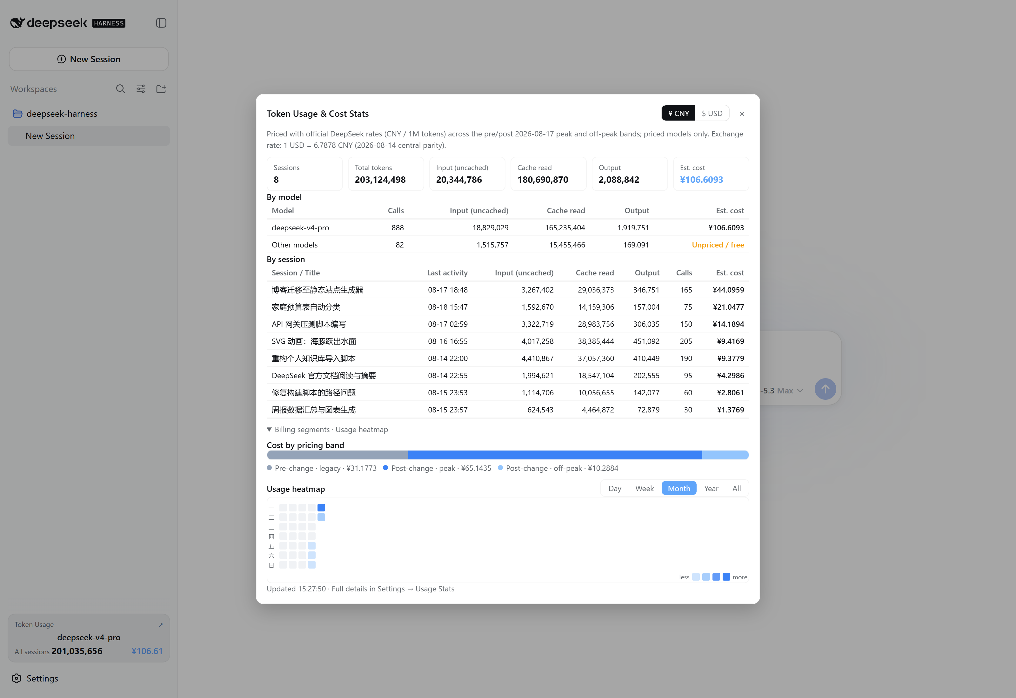Click the Total tokens 203,124,498 card

click(386, 174)
